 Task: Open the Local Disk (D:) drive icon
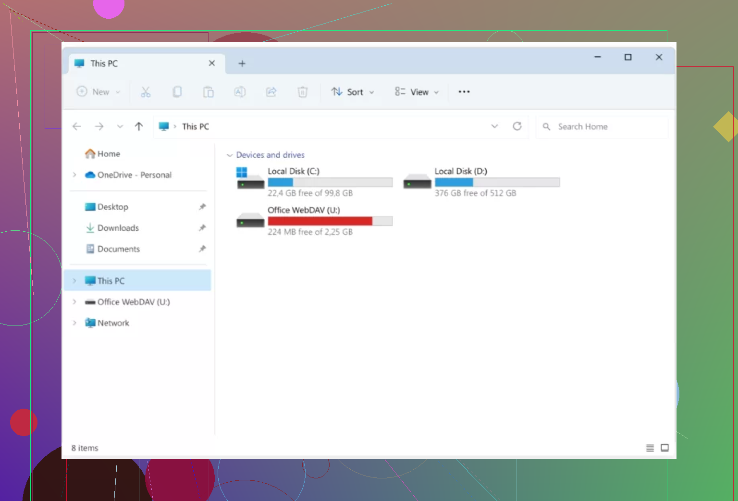pyautogui.click(x=417, y=182)
